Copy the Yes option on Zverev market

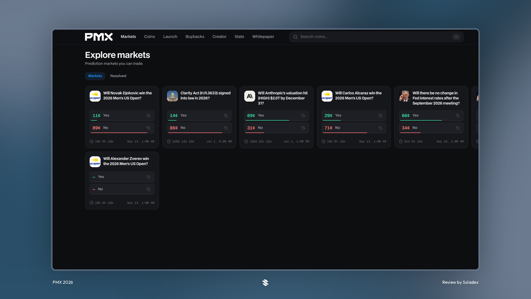pyautogui.click(x=149, y=177)
